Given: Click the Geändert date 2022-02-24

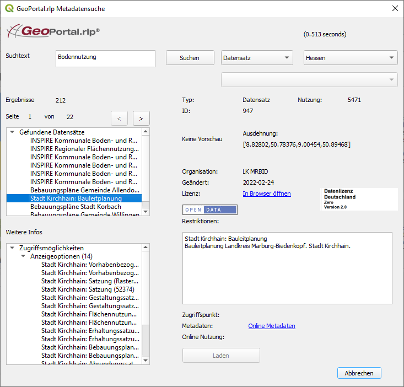Looking at the screenshot, I should [x=258, y=182].
